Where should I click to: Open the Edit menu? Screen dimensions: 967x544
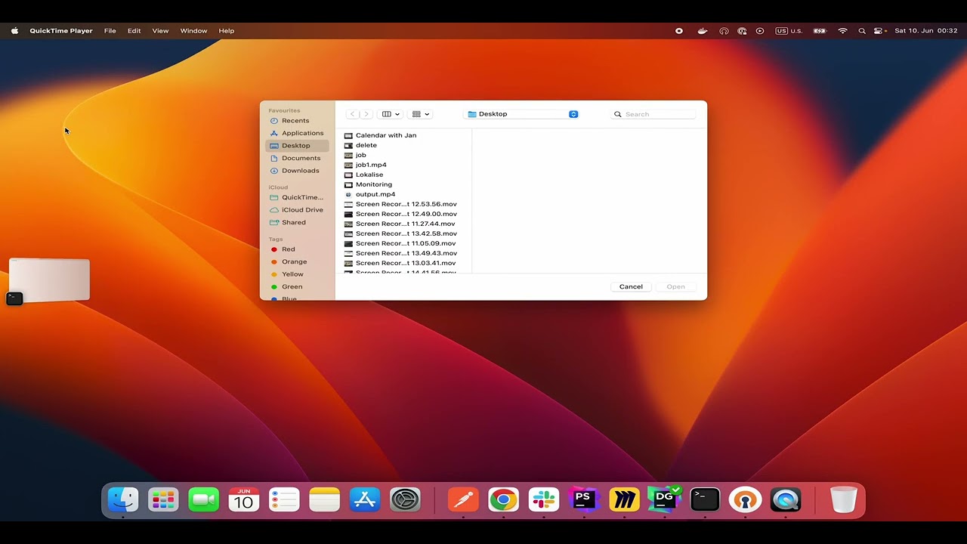click(x=134, y=31)
